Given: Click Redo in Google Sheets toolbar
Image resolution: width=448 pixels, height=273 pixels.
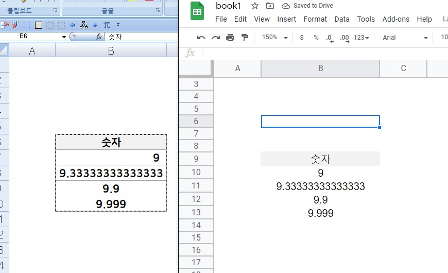Looking at the screenshot, I should click(216, 38).
